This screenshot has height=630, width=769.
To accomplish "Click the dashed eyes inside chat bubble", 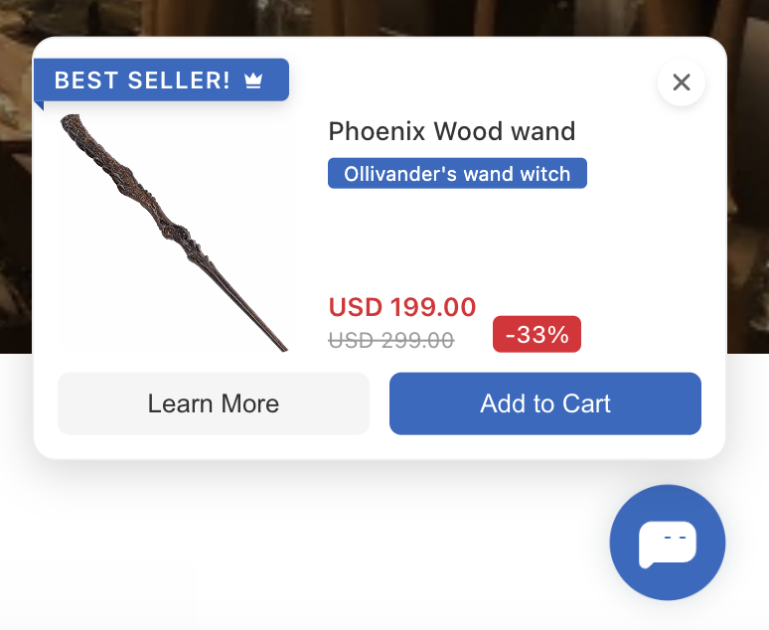I will [675, 538].
